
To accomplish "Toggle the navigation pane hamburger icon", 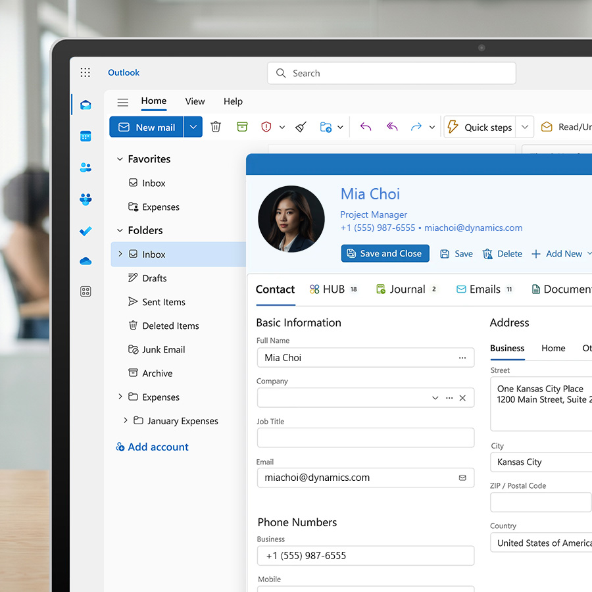I will coord(123,103).
